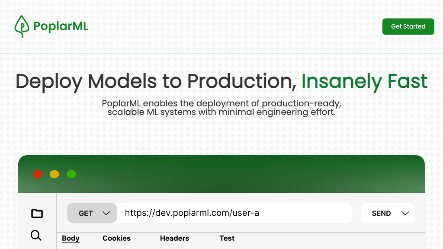Click the dev.poplarml.com URL field

click(234, 213)
